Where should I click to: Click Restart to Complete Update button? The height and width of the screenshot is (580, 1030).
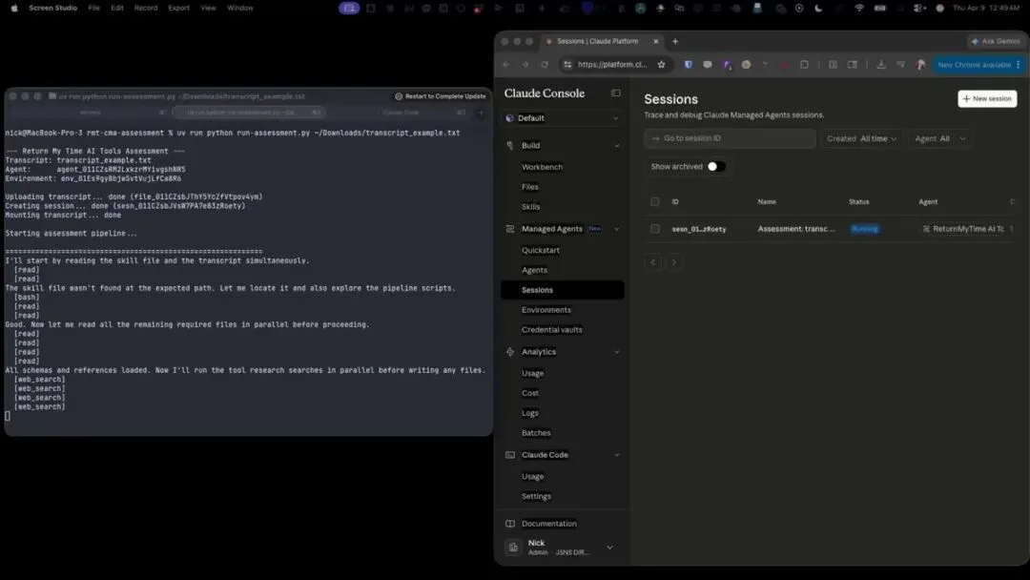pos(440,96)
